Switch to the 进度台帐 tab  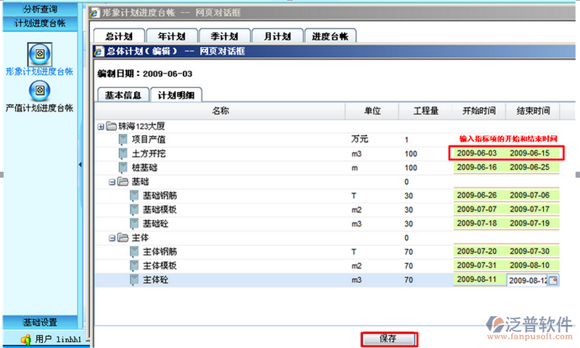point(331,36)
